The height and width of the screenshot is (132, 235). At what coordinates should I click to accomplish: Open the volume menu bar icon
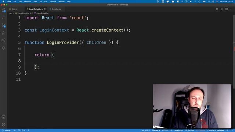click(191, 1)
